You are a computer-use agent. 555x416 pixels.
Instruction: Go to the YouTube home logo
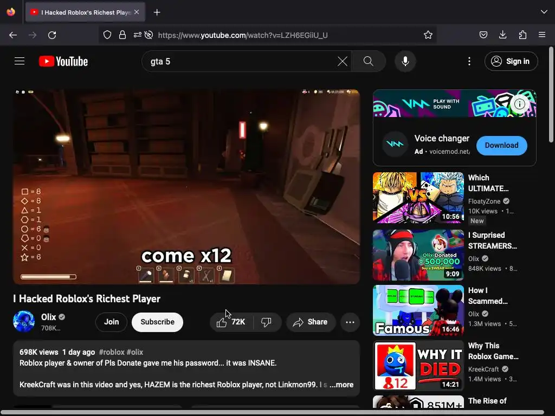63,61
